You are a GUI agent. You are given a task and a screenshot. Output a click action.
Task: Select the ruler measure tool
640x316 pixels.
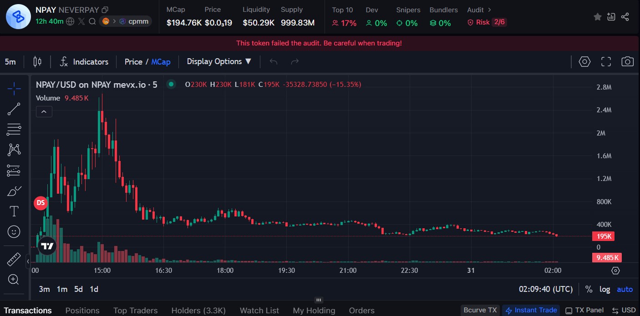[14, 260]
